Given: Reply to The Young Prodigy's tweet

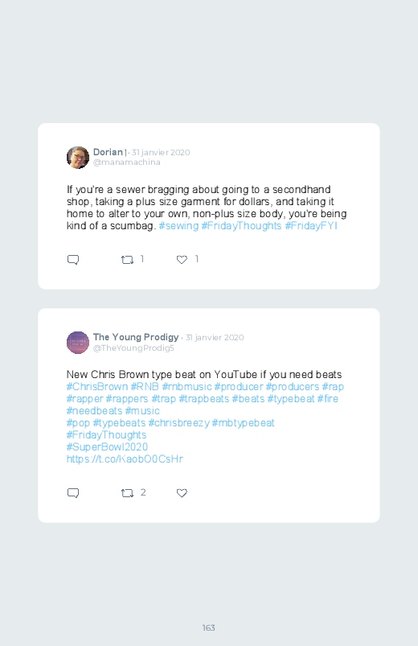Looking at the screenshot, I should point(73,493).
